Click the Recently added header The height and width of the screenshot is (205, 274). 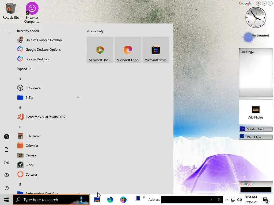coord(28,31)
